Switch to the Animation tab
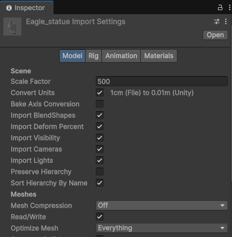The height and width of the screenshot is (237, 232). coord(121,56)
